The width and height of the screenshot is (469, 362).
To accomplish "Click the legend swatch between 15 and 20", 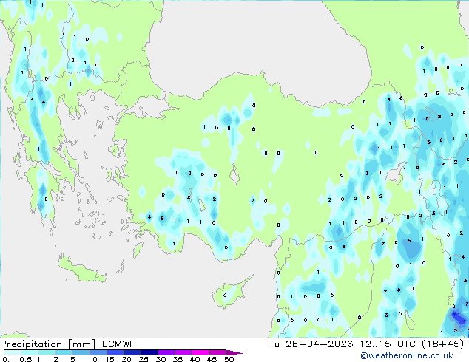I will coord(115,352).
